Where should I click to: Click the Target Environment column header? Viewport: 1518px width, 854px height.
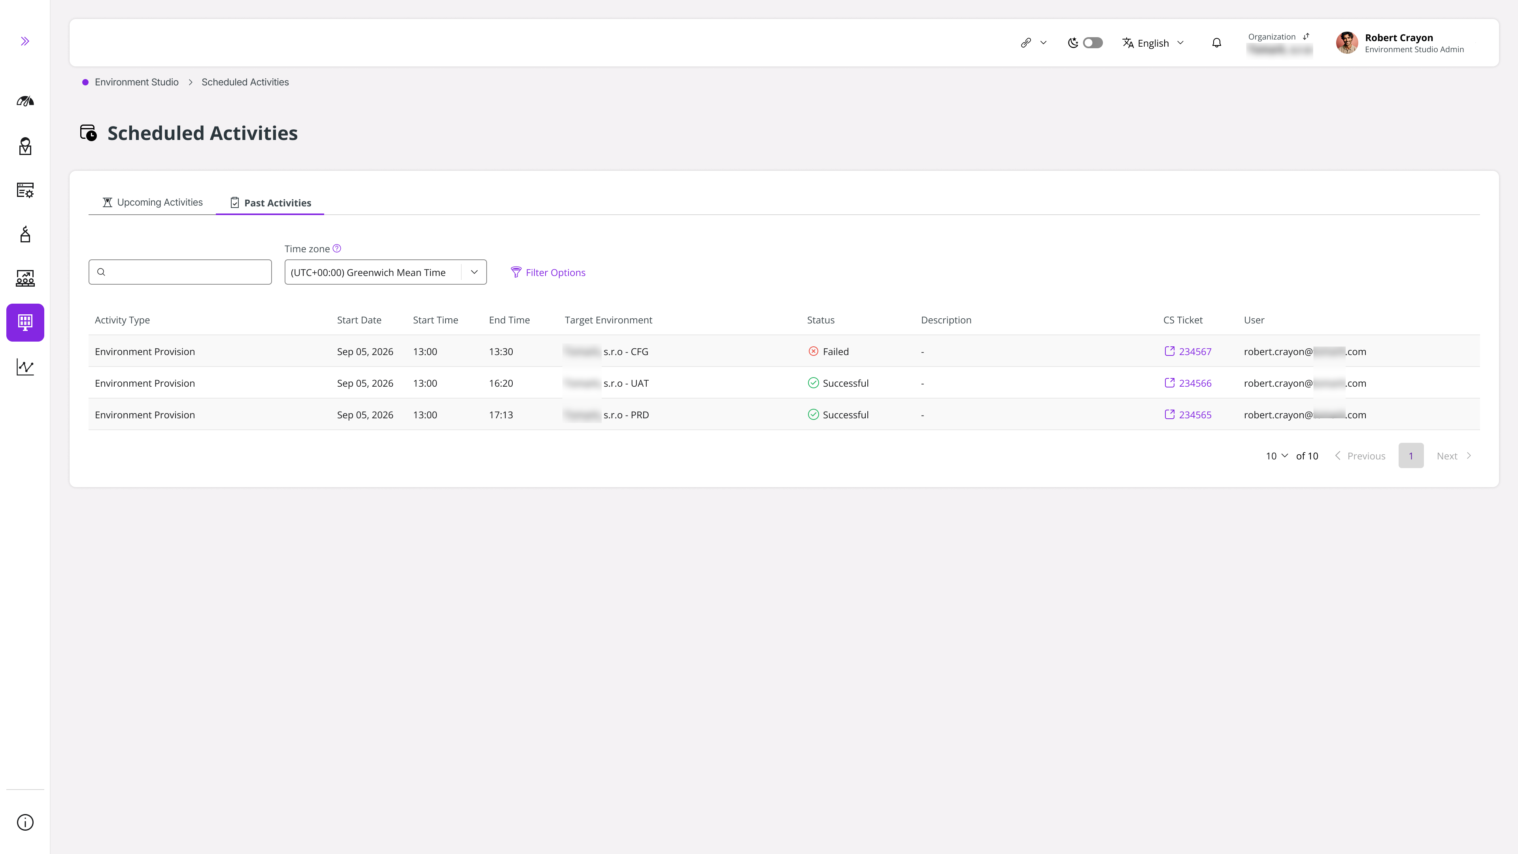tap(608, 320)
